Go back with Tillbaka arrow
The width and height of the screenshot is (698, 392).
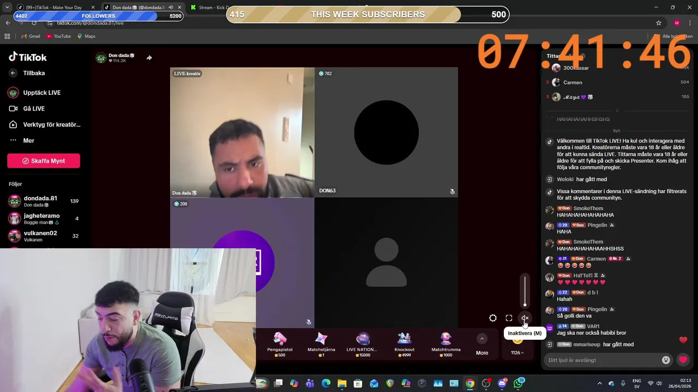pyautogui.click(x=13, y=73)
